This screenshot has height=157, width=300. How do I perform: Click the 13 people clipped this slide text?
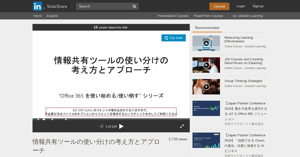(110, 27)
